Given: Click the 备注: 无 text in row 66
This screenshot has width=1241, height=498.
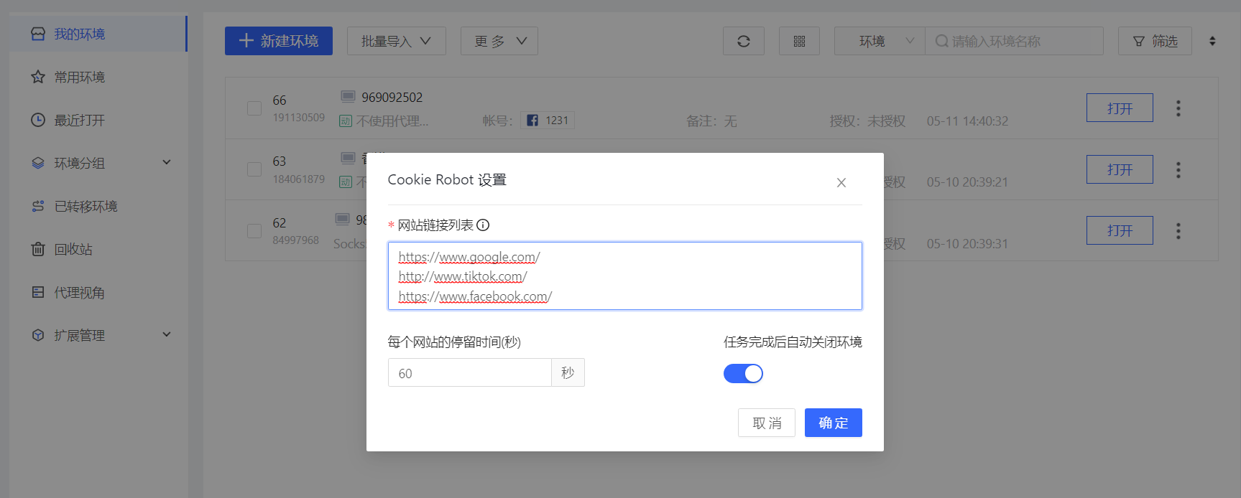Looking at the screenshot, I should click(711, 121).
